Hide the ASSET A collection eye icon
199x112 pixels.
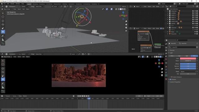(x=195, y=15)
